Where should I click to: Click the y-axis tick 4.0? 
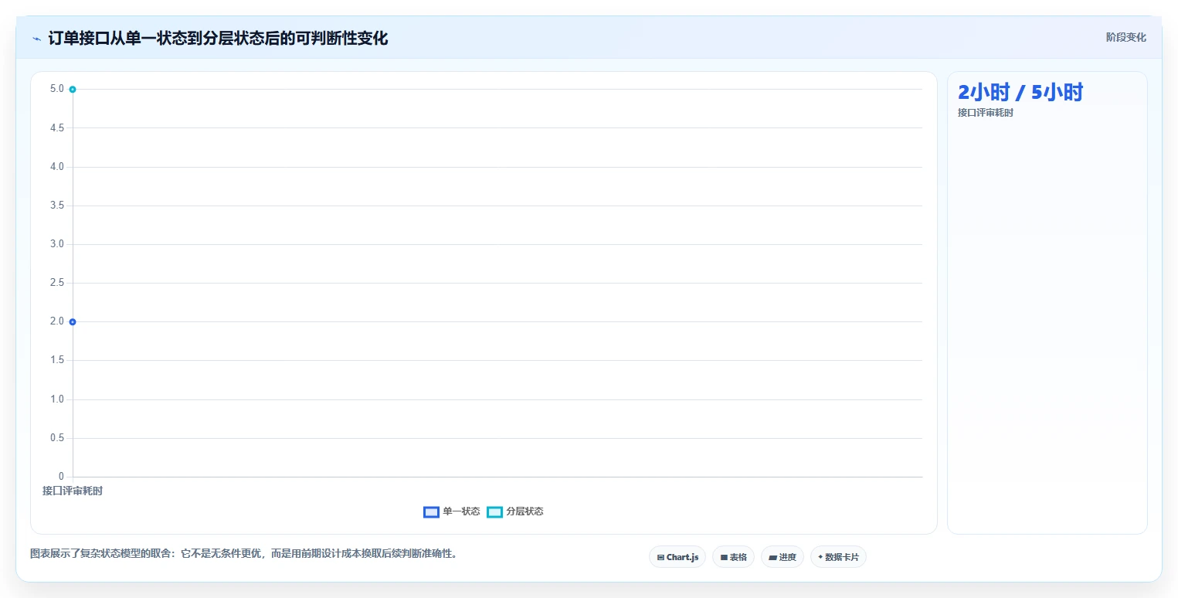(57, 166)
